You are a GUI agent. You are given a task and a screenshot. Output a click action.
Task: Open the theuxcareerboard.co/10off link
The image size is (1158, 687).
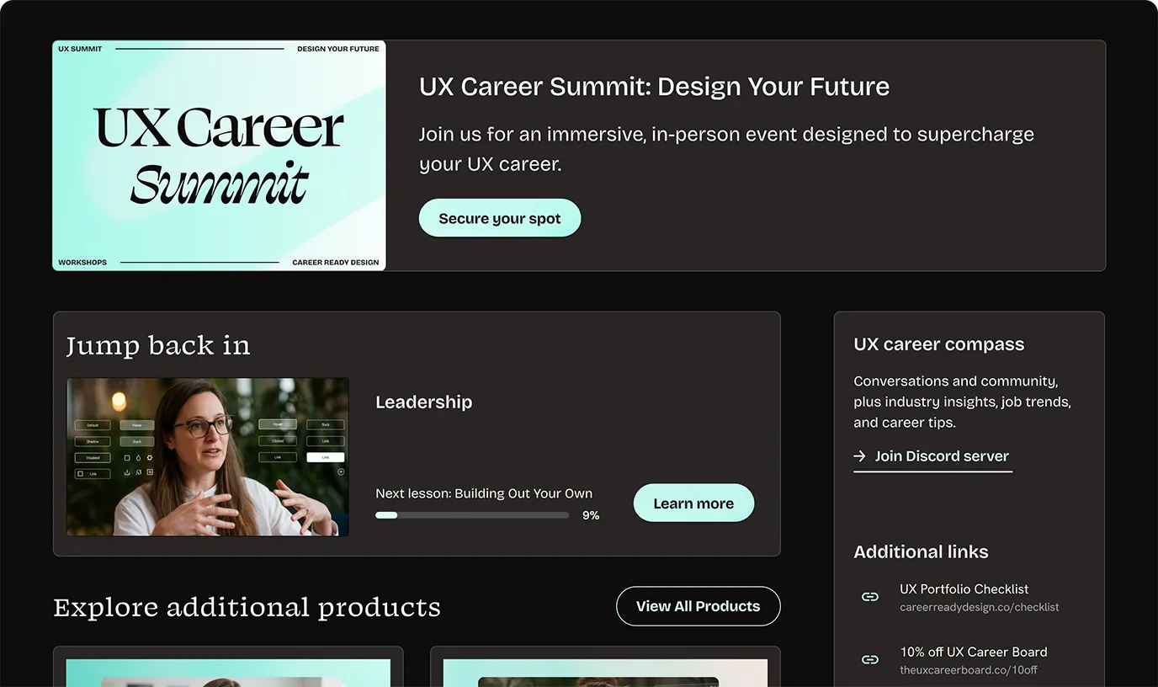(969, 670)
